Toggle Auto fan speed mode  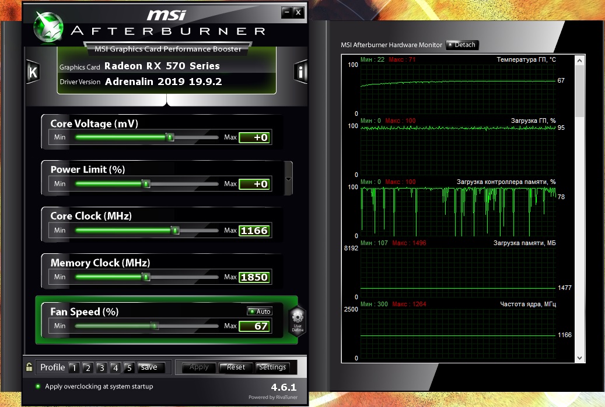coord(260,311)
